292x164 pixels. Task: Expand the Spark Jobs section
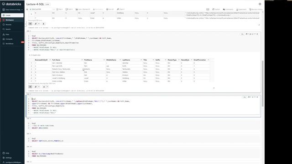click(x=35, y=55)
